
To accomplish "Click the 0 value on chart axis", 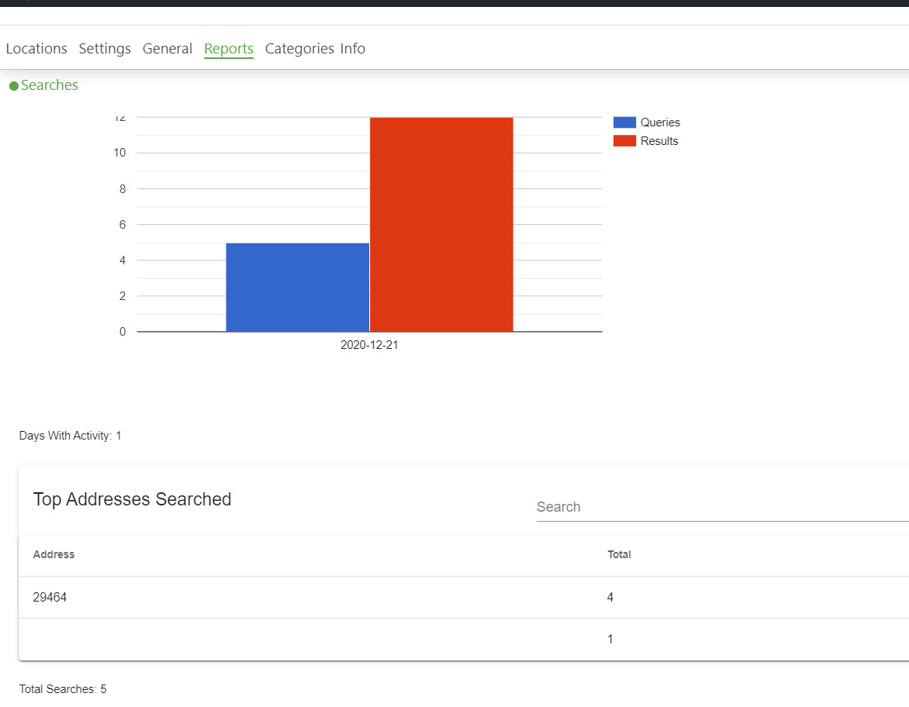I will click(123, 332).
